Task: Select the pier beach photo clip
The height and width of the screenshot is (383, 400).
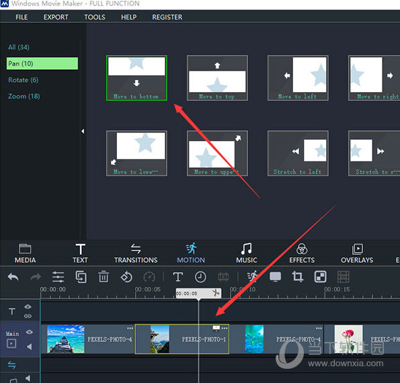Action: click(87, 339)
